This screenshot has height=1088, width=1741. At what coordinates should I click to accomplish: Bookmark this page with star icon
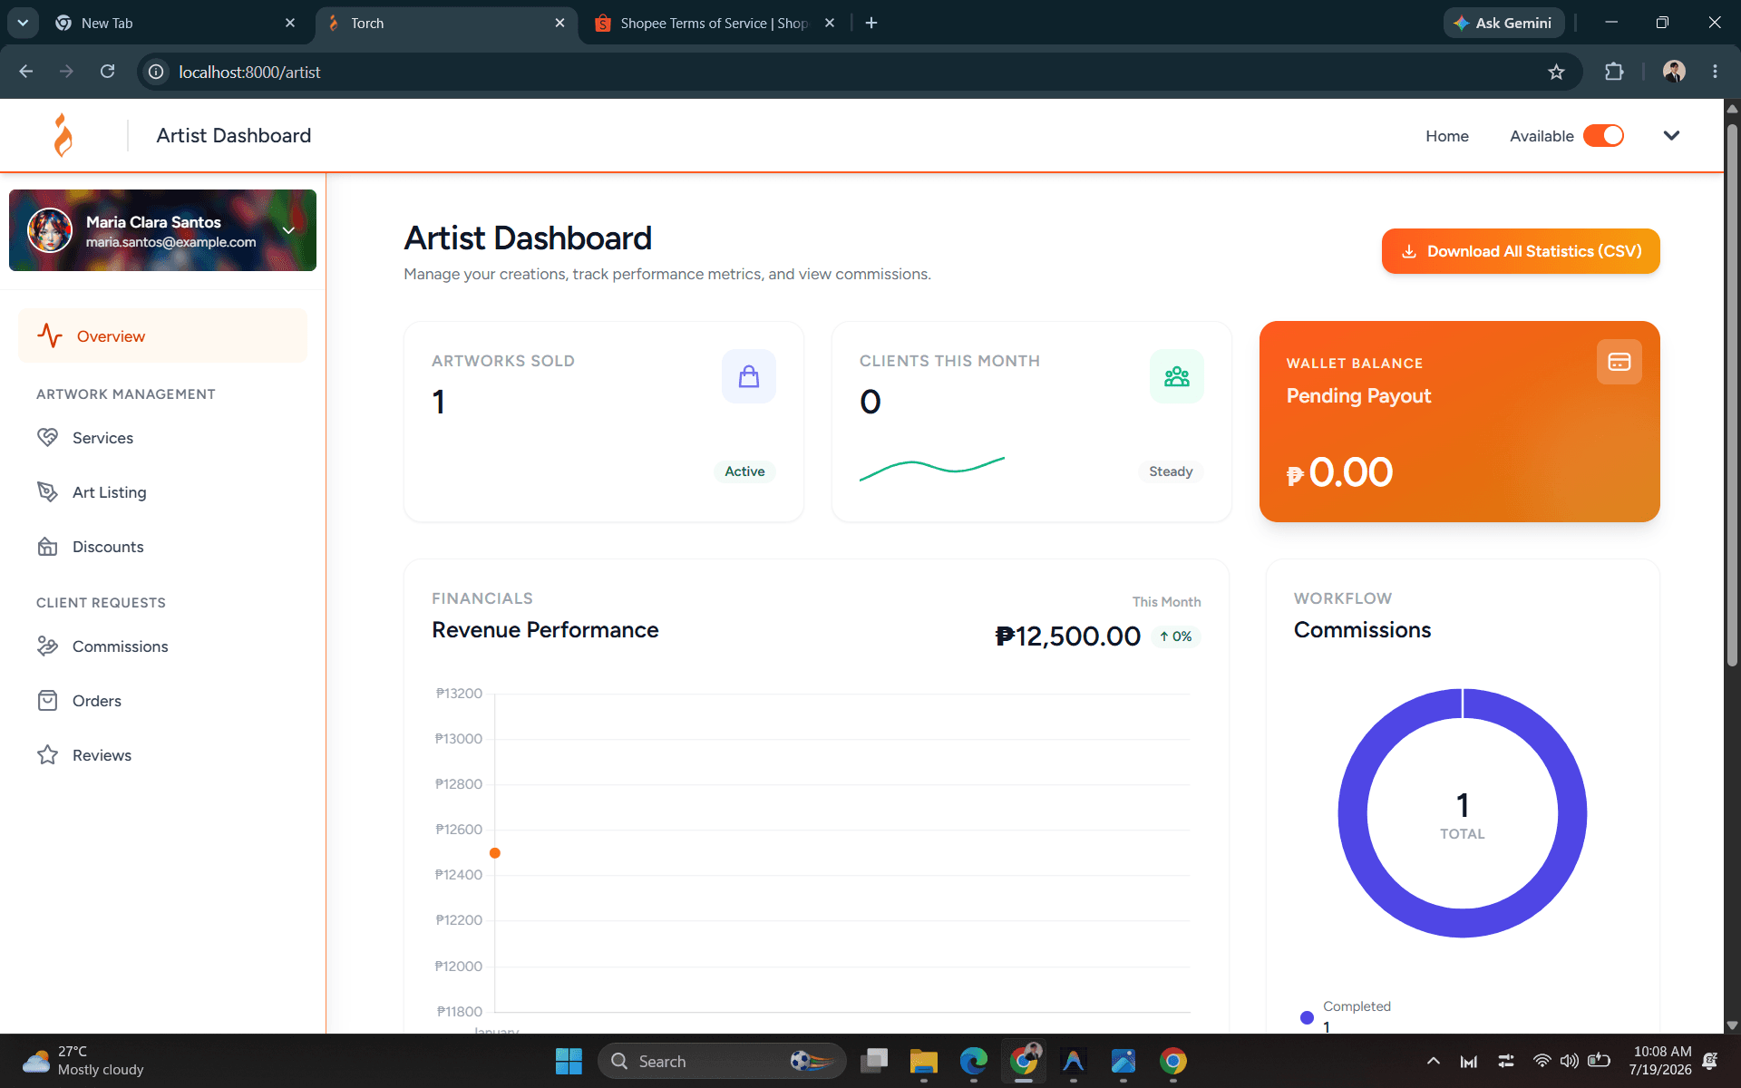pyautogui.click(x=1556, y=72)
